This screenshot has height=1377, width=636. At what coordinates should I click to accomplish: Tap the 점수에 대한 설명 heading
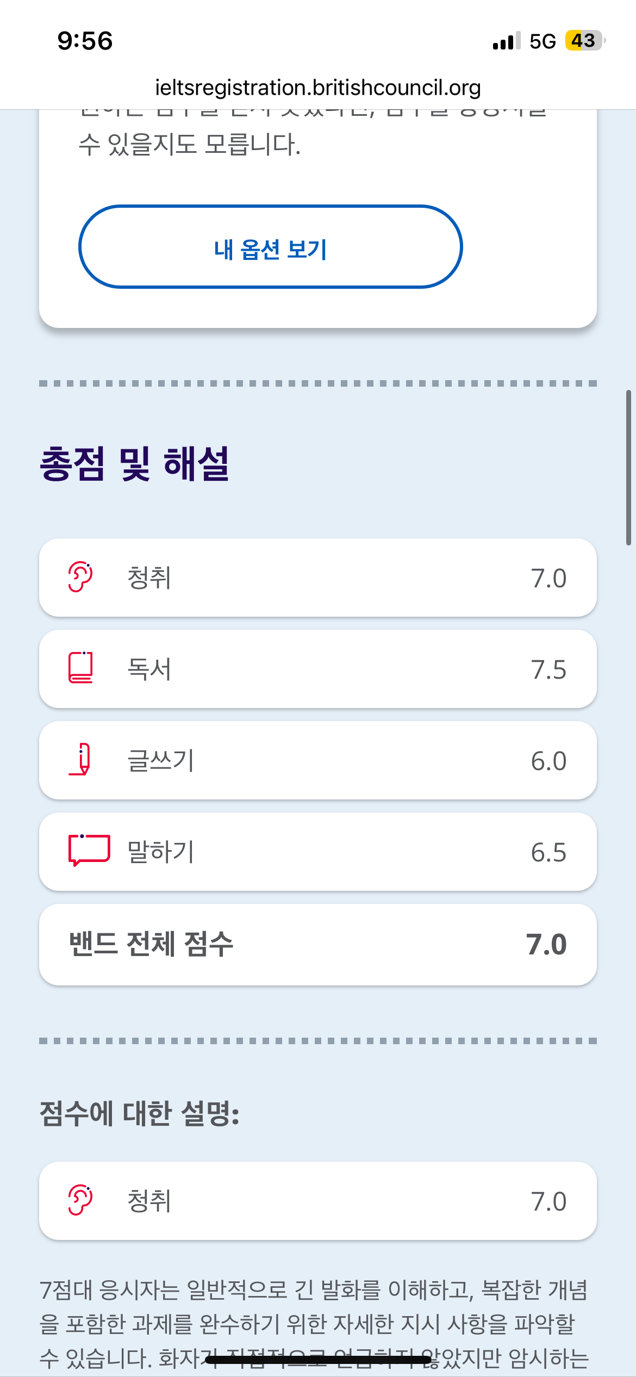point(140,1113)
